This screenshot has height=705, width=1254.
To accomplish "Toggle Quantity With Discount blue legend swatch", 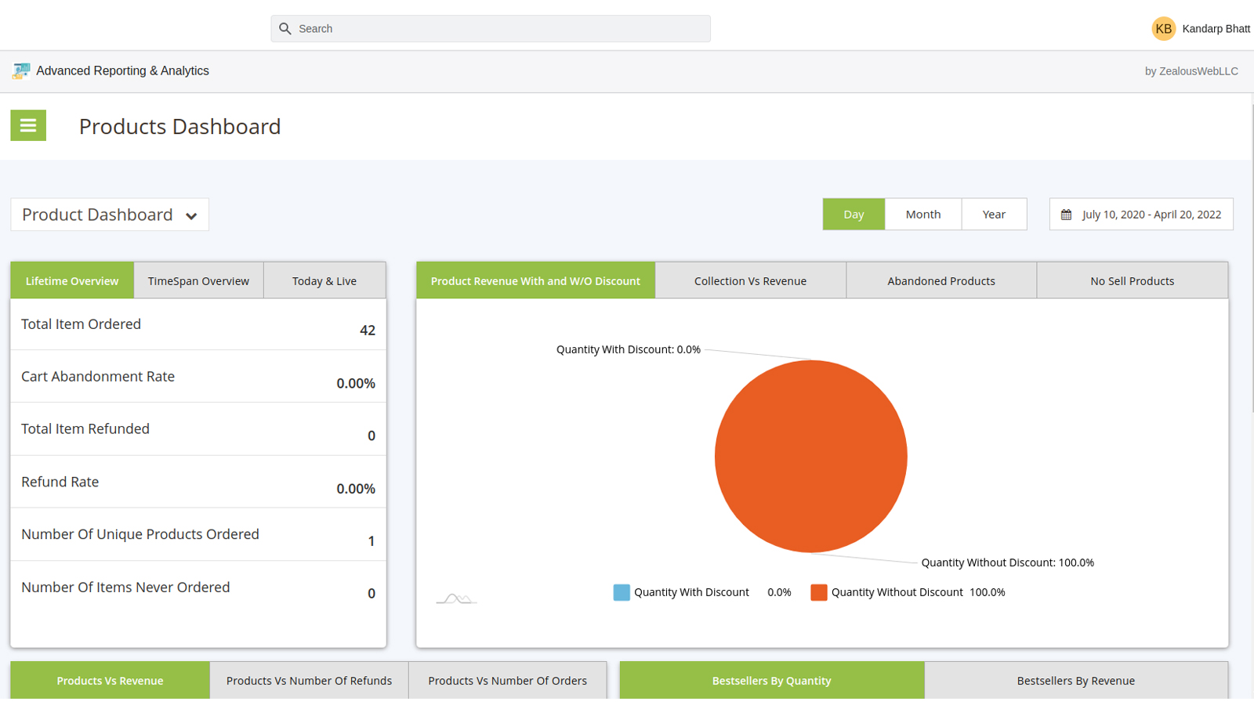I will [622, 592].
